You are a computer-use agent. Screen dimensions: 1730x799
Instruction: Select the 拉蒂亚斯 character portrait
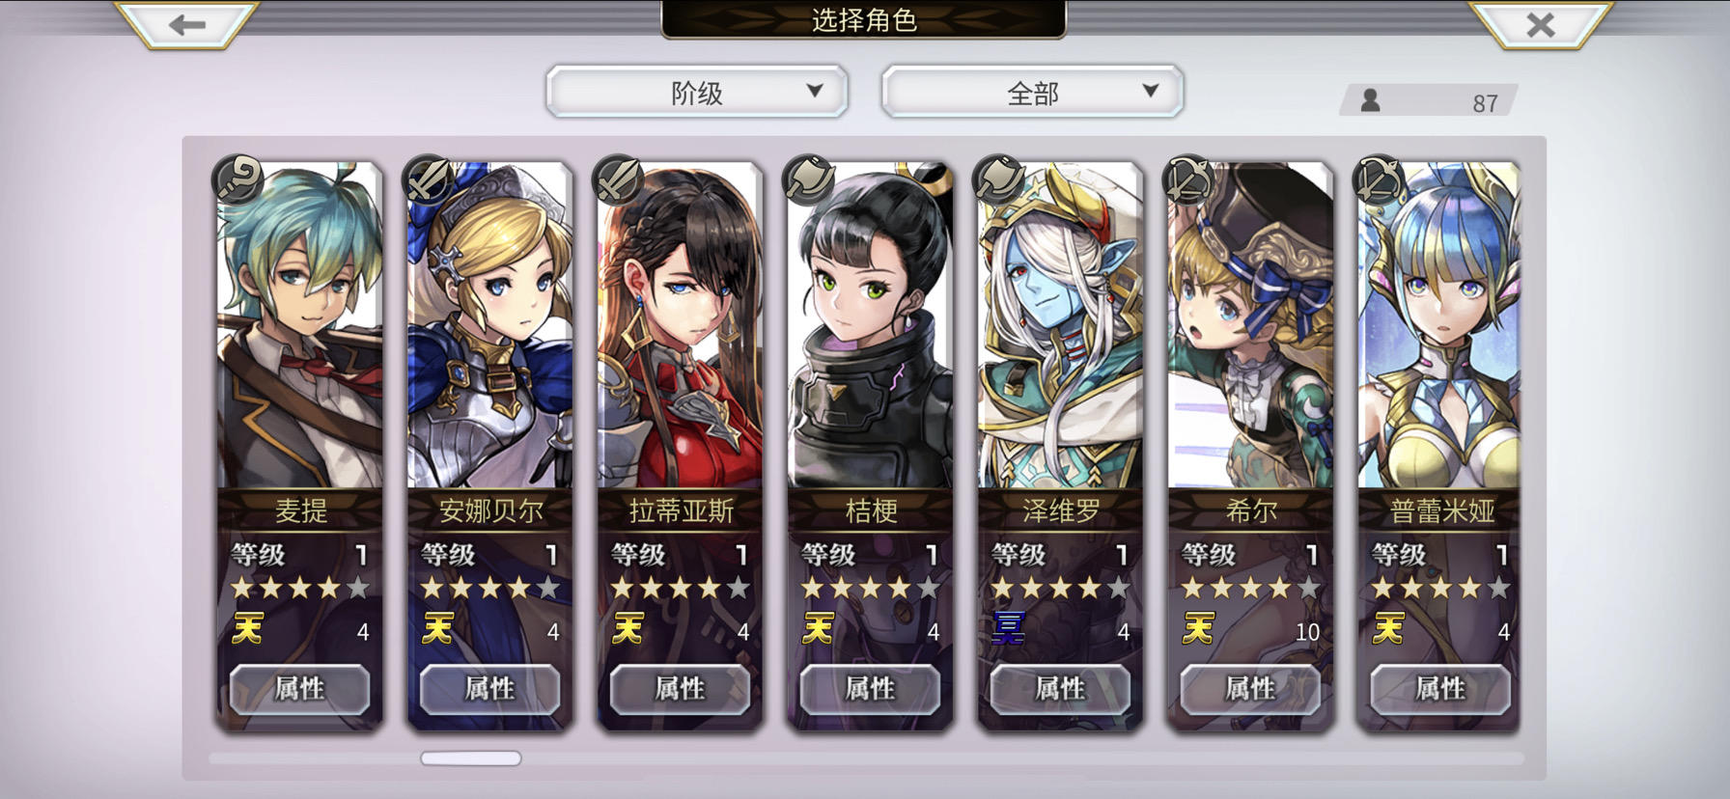(x=680, y=326)
